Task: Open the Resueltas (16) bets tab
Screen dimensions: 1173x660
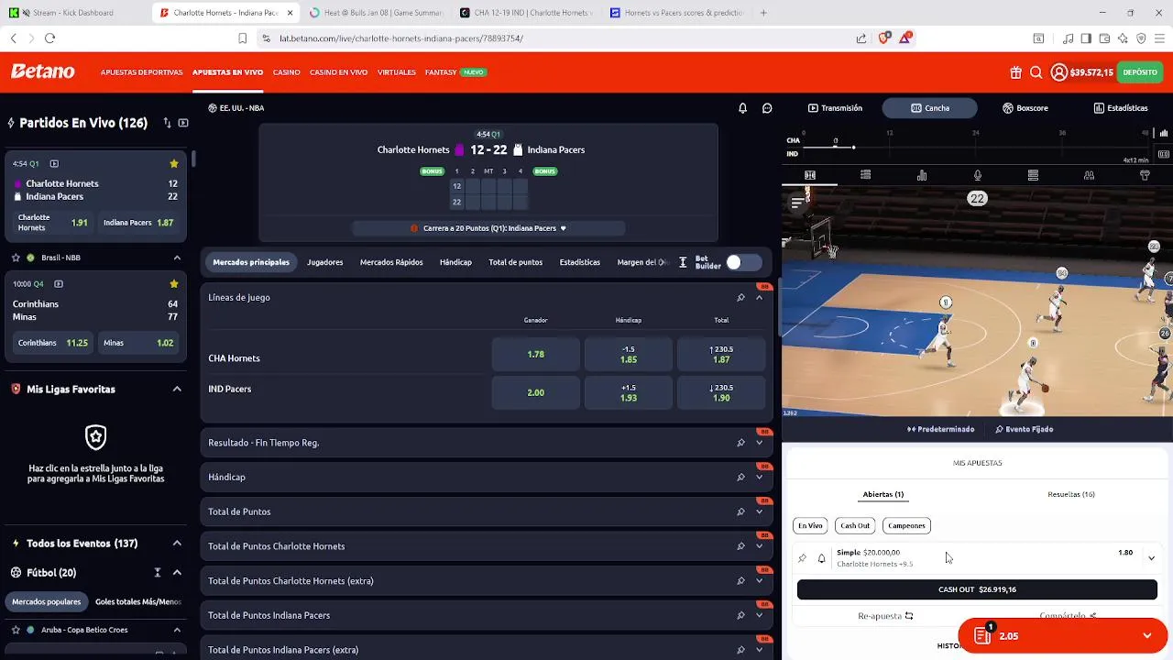Action: pos(1071,495)
